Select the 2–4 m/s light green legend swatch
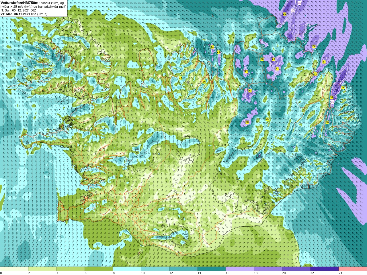 (x=42, y=269)
